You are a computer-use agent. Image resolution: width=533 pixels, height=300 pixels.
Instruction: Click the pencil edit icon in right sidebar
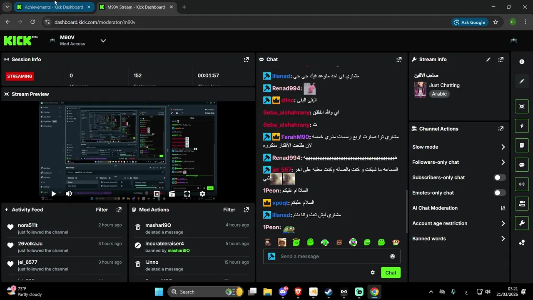click(522, 81)
